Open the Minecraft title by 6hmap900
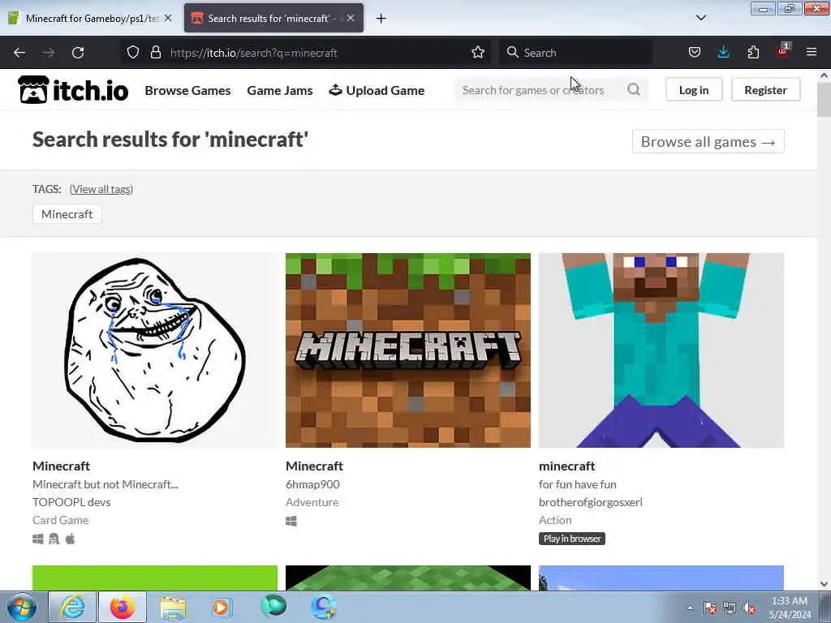 pyautogui.click(x=314, y=466)
